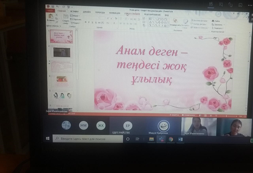Click the participants icon at top right
Screen dimensions: 253x173
209,5
